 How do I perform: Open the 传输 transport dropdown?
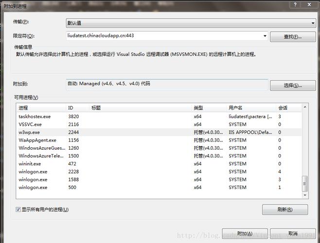191,23
